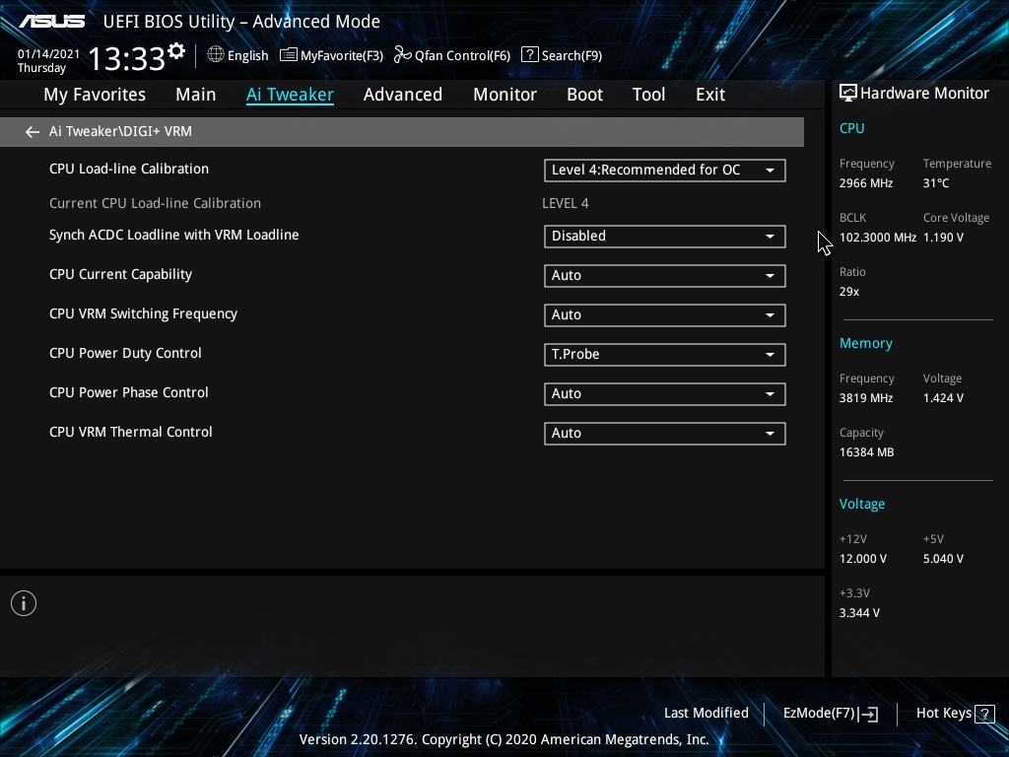The height and width of the screenshot is (757, 1009).
Task: Open the Exit tab
Action: (710, 95)
